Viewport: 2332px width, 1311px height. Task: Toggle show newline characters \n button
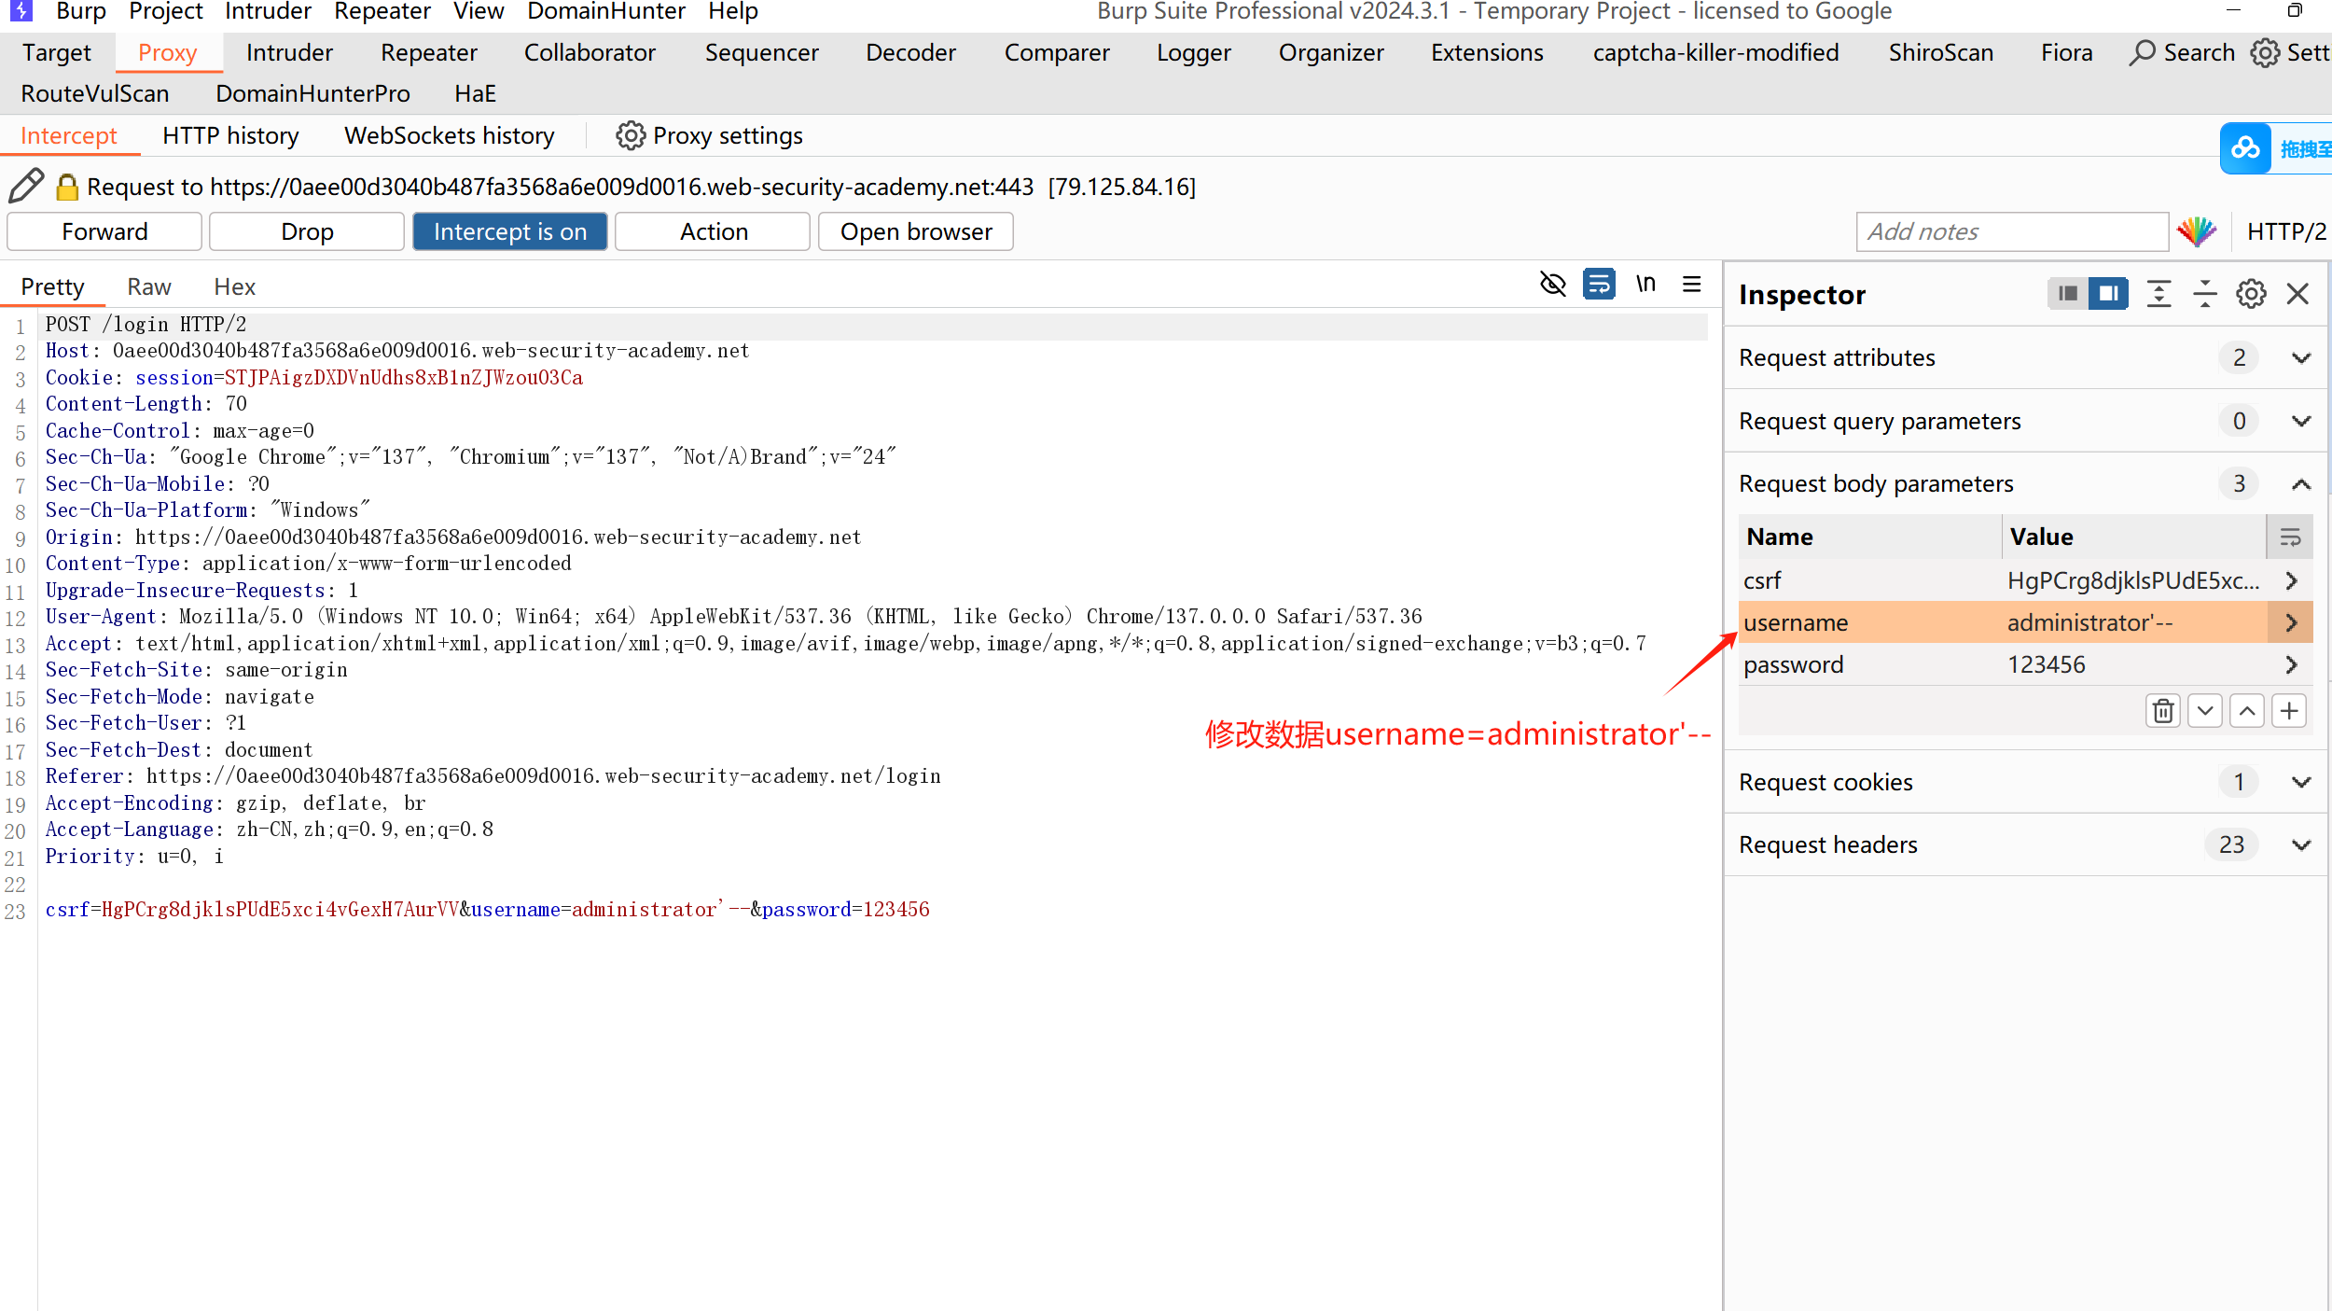pyautogui.click(x=1645, y=284)
